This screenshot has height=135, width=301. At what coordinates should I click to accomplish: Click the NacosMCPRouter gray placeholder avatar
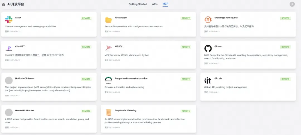pos(9,112)
